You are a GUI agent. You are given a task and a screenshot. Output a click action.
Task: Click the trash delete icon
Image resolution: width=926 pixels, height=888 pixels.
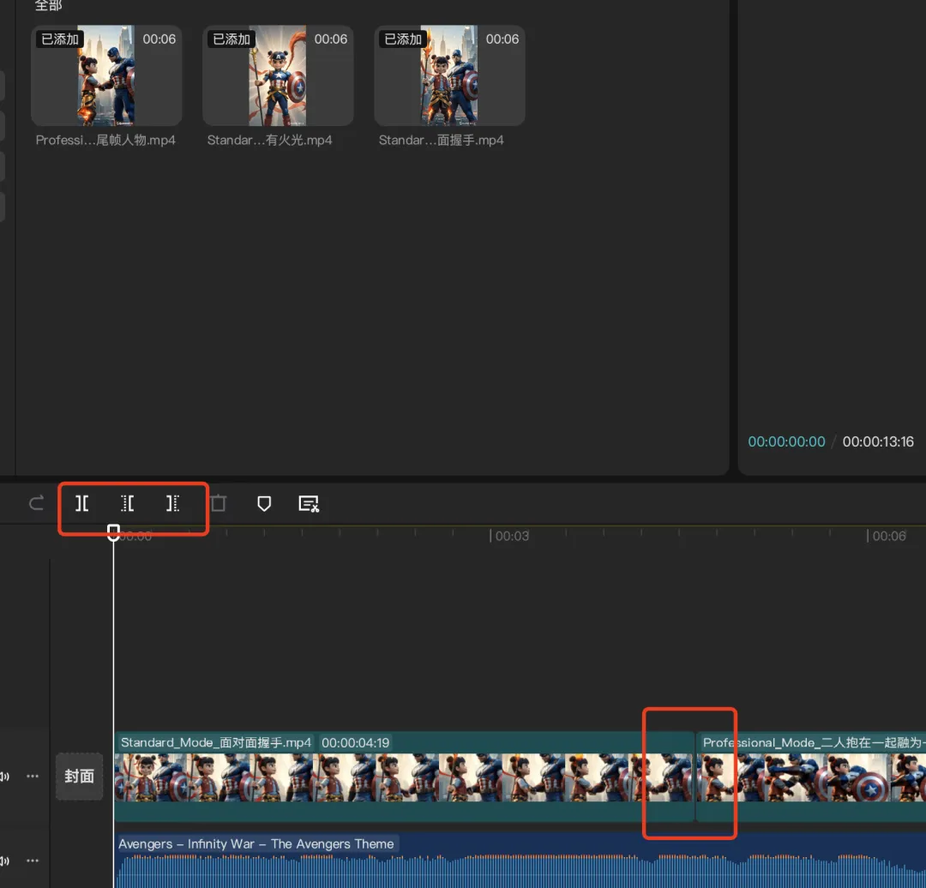(x=219, y=503)
